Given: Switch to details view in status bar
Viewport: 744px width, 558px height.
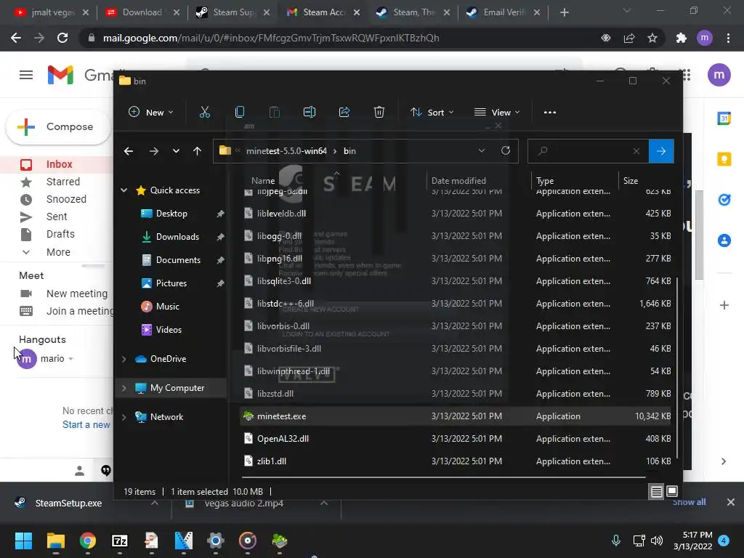Looking at the screenshot, I should pos(657,492).
